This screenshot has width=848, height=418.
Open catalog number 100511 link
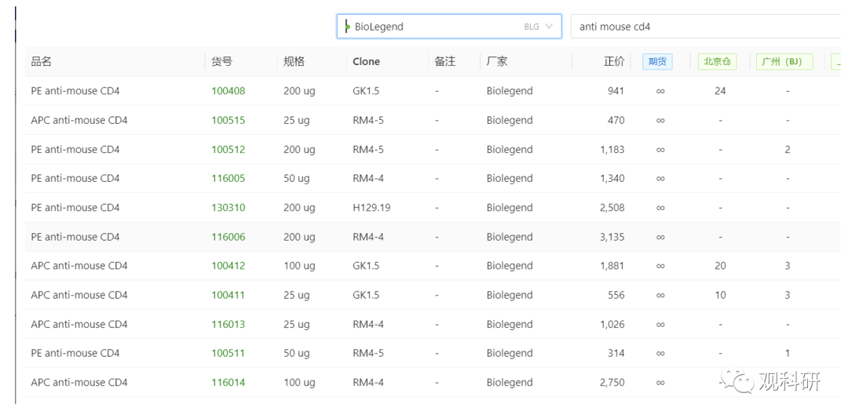228,353
